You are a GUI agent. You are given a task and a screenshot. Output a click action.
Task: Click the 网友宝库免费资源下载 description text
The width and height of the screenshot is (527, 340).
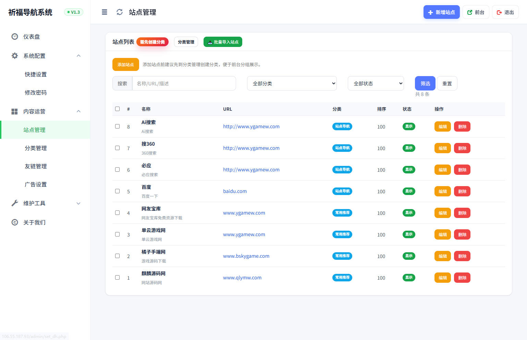coord(162,218)
